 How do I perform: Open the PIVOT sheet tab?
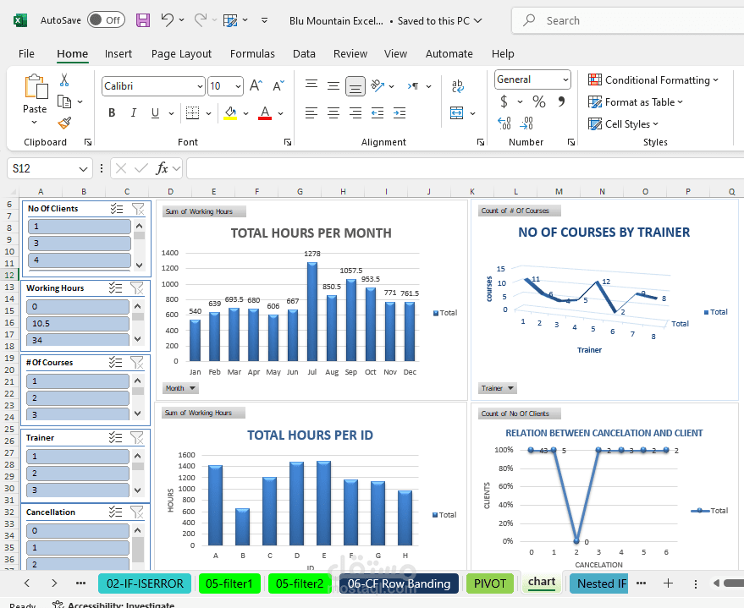[489, 583]
